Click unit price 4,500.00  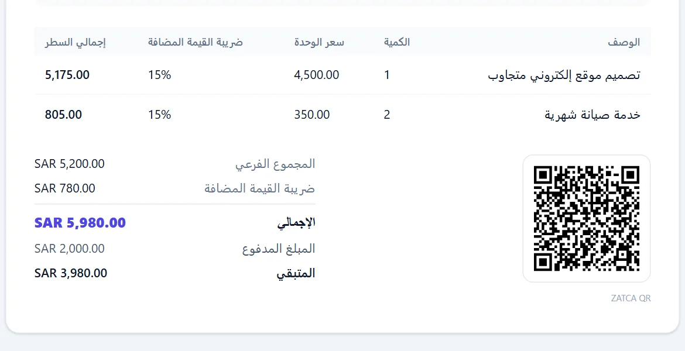click(x=316, y=75)
